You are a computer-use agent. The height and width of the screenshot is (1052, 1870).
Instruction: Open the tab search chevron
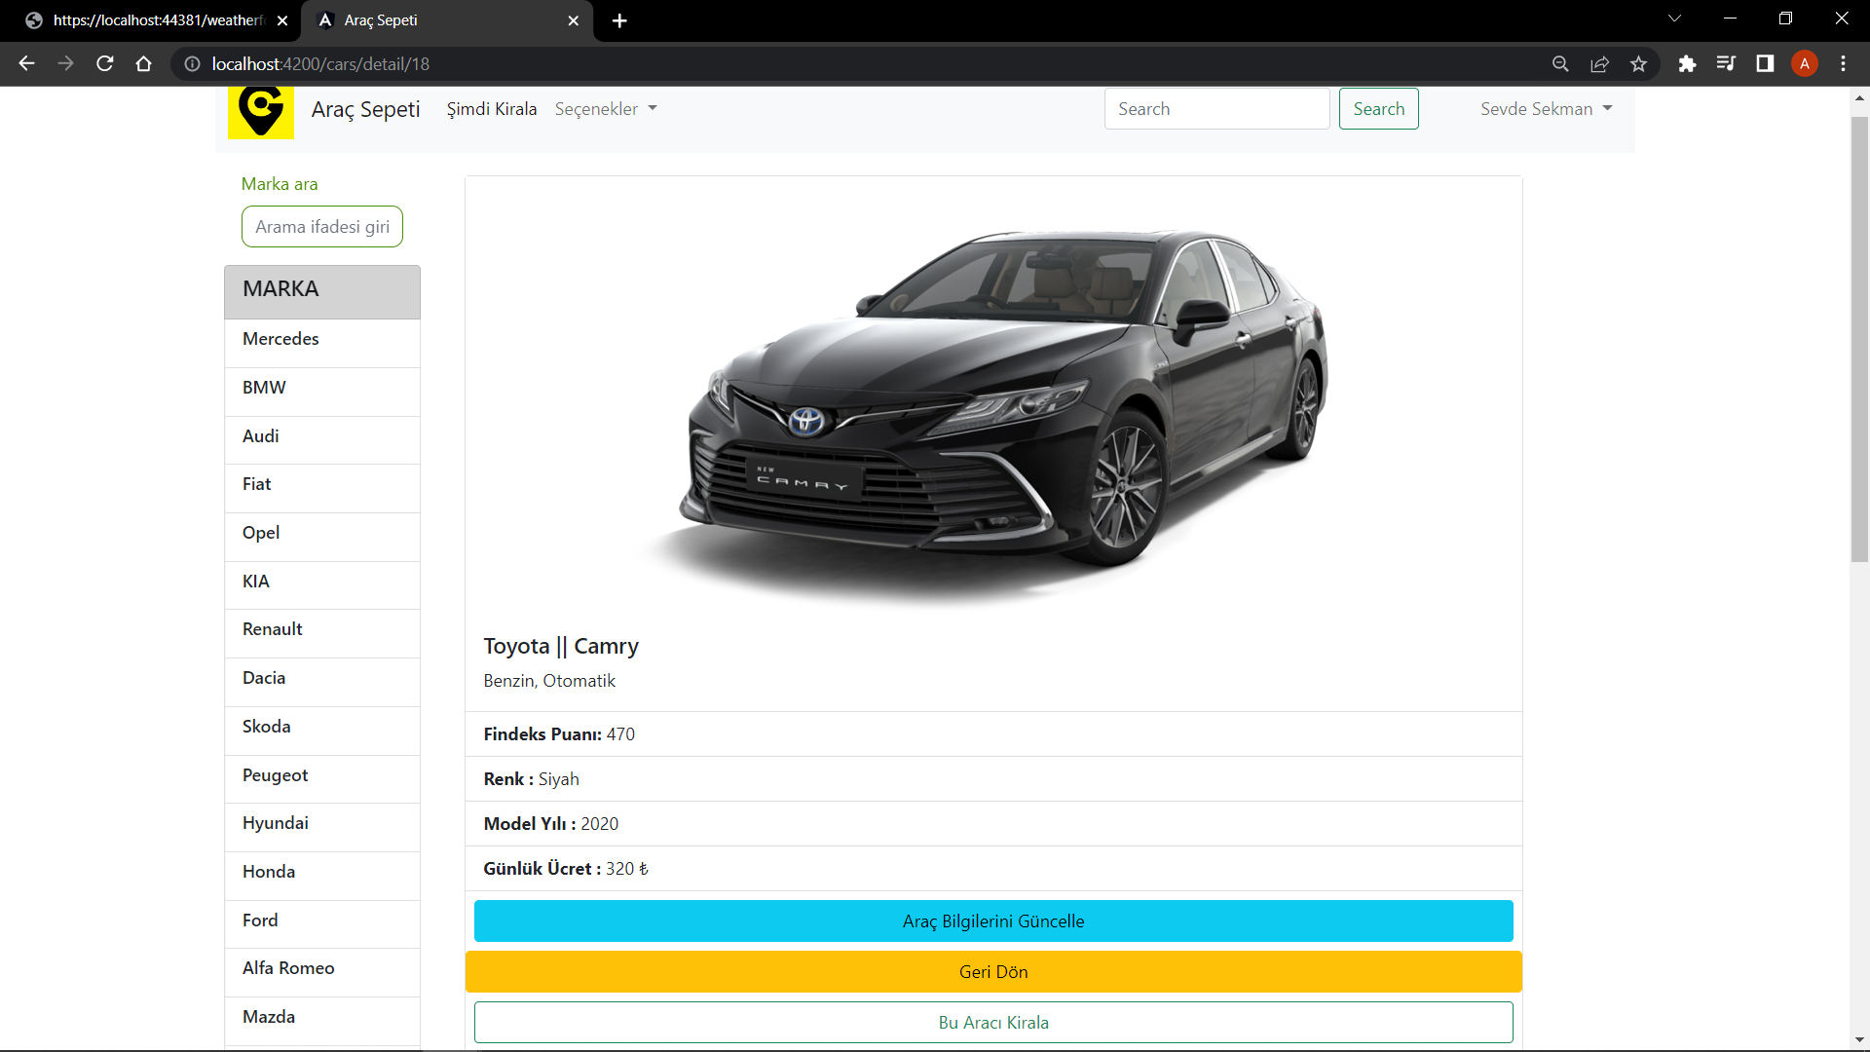click(1674, 19)
